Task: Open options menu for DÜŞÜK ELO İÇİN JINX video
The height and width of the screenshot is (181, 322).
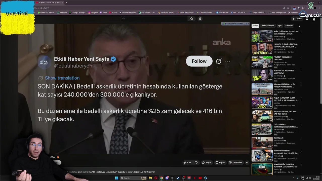Action: (x=301, y=98)
